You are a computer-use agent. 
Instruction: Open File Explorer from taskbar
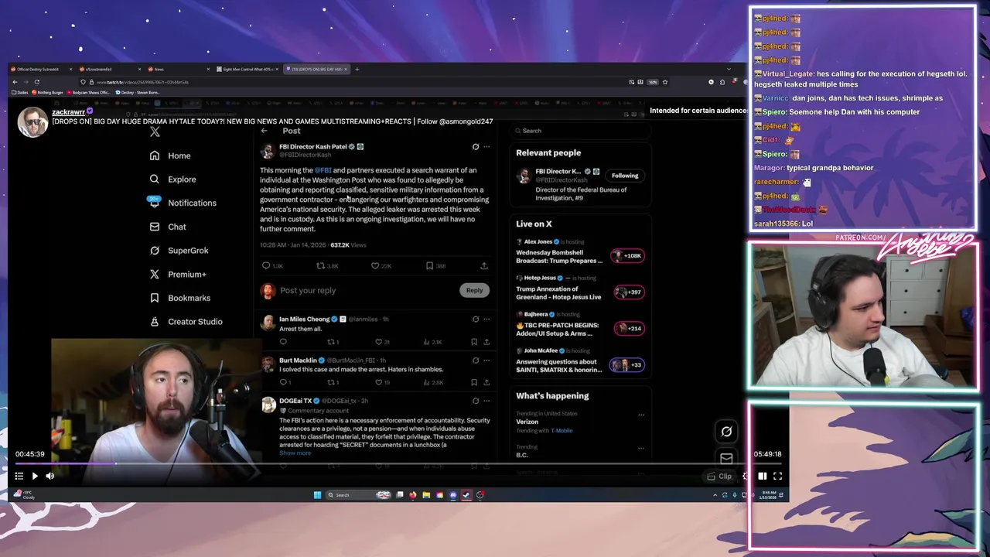coord(426,495)
